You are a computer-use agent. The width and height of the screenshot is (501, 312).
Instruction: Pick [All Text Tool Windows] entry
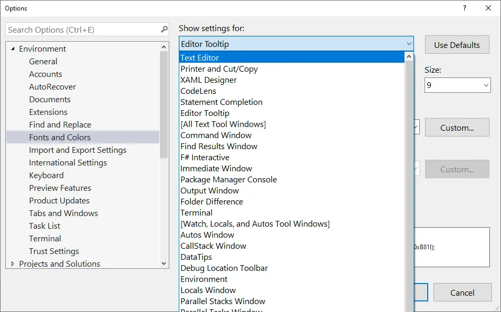pos(292,124)
